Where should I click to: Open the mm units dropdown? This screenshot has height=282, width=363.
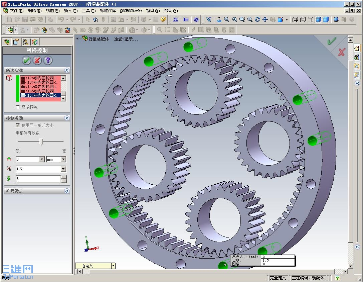pyautogui.click(x=63, y=159)
